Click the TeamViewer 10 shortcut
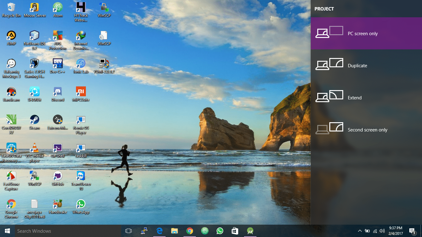This screenshot has height=237, width=422. (81, 181)
